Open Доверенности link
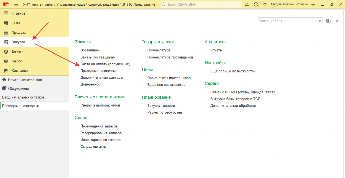 [92, 84]
